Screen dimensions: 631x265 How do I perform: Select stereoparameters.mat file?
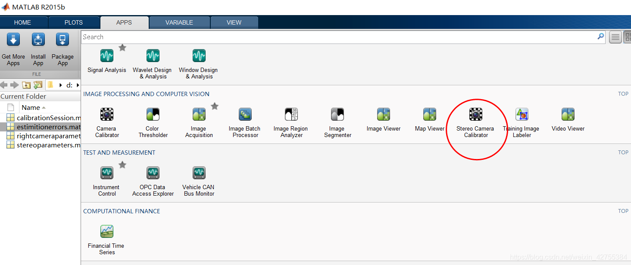pos(41,145)
